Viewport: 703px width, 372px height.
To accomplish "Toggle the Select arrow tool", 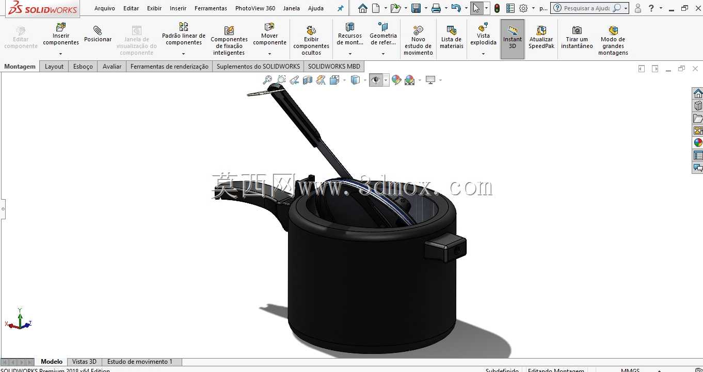I will tap(476, 8).
